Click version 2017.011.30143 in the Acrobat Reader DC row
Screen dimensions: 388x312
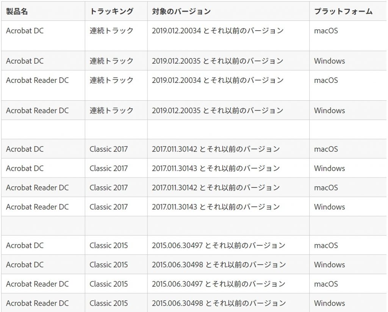[x=174, y=207]
